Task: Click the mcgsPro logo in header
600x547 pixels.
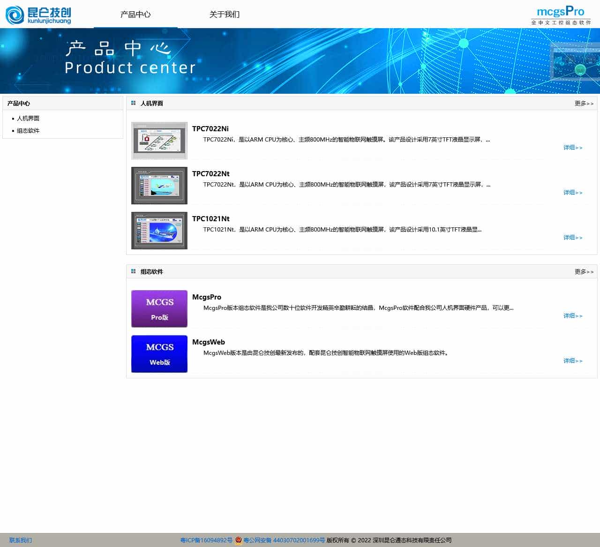Action: (x=560, y=15)
